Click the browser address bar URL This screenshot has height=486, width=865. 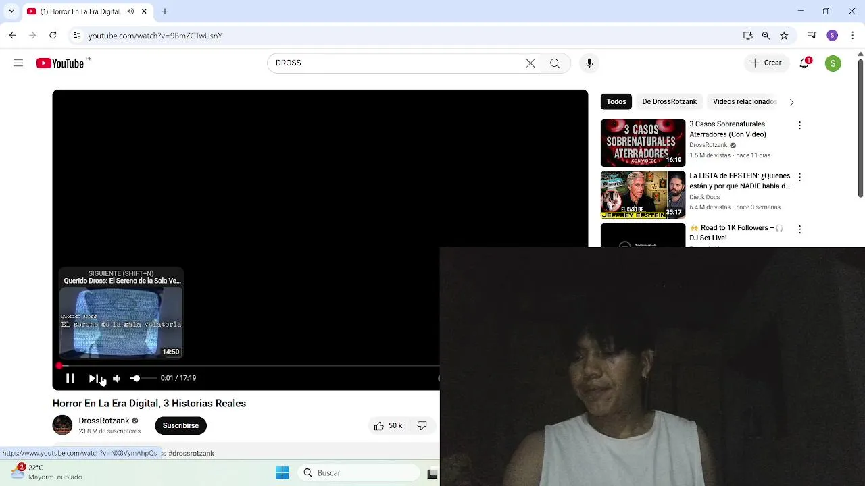[155, 36]
